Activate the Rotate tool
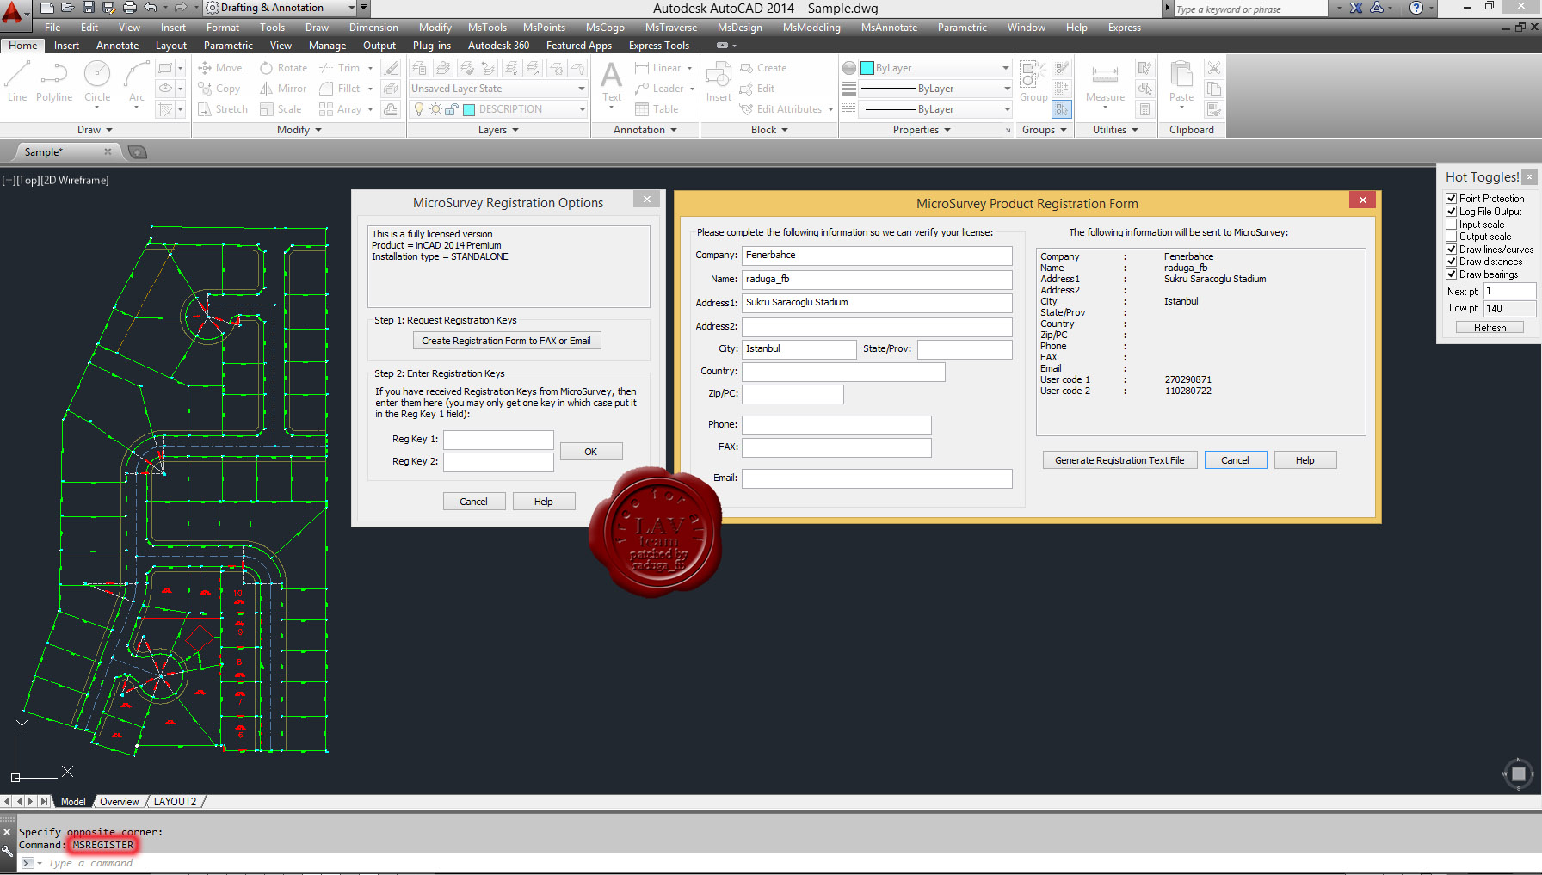 click(283, 68)
